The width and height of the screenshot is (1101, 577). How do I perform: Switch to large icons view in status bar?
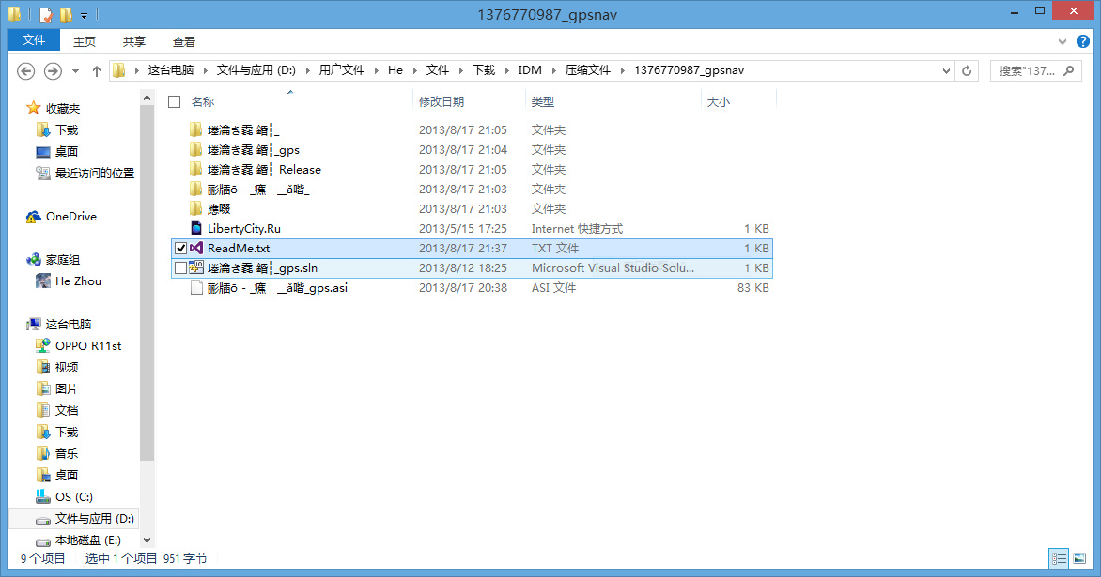(x=1079, y=558)
